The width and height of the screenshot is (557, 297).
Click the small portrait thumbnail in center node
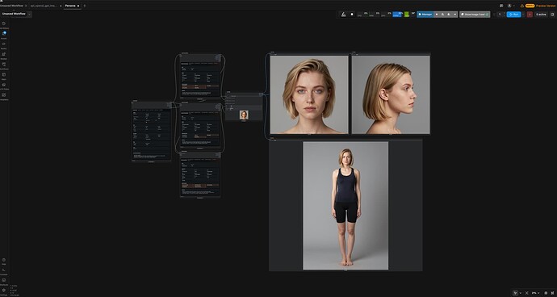click(x=244, y=115)
